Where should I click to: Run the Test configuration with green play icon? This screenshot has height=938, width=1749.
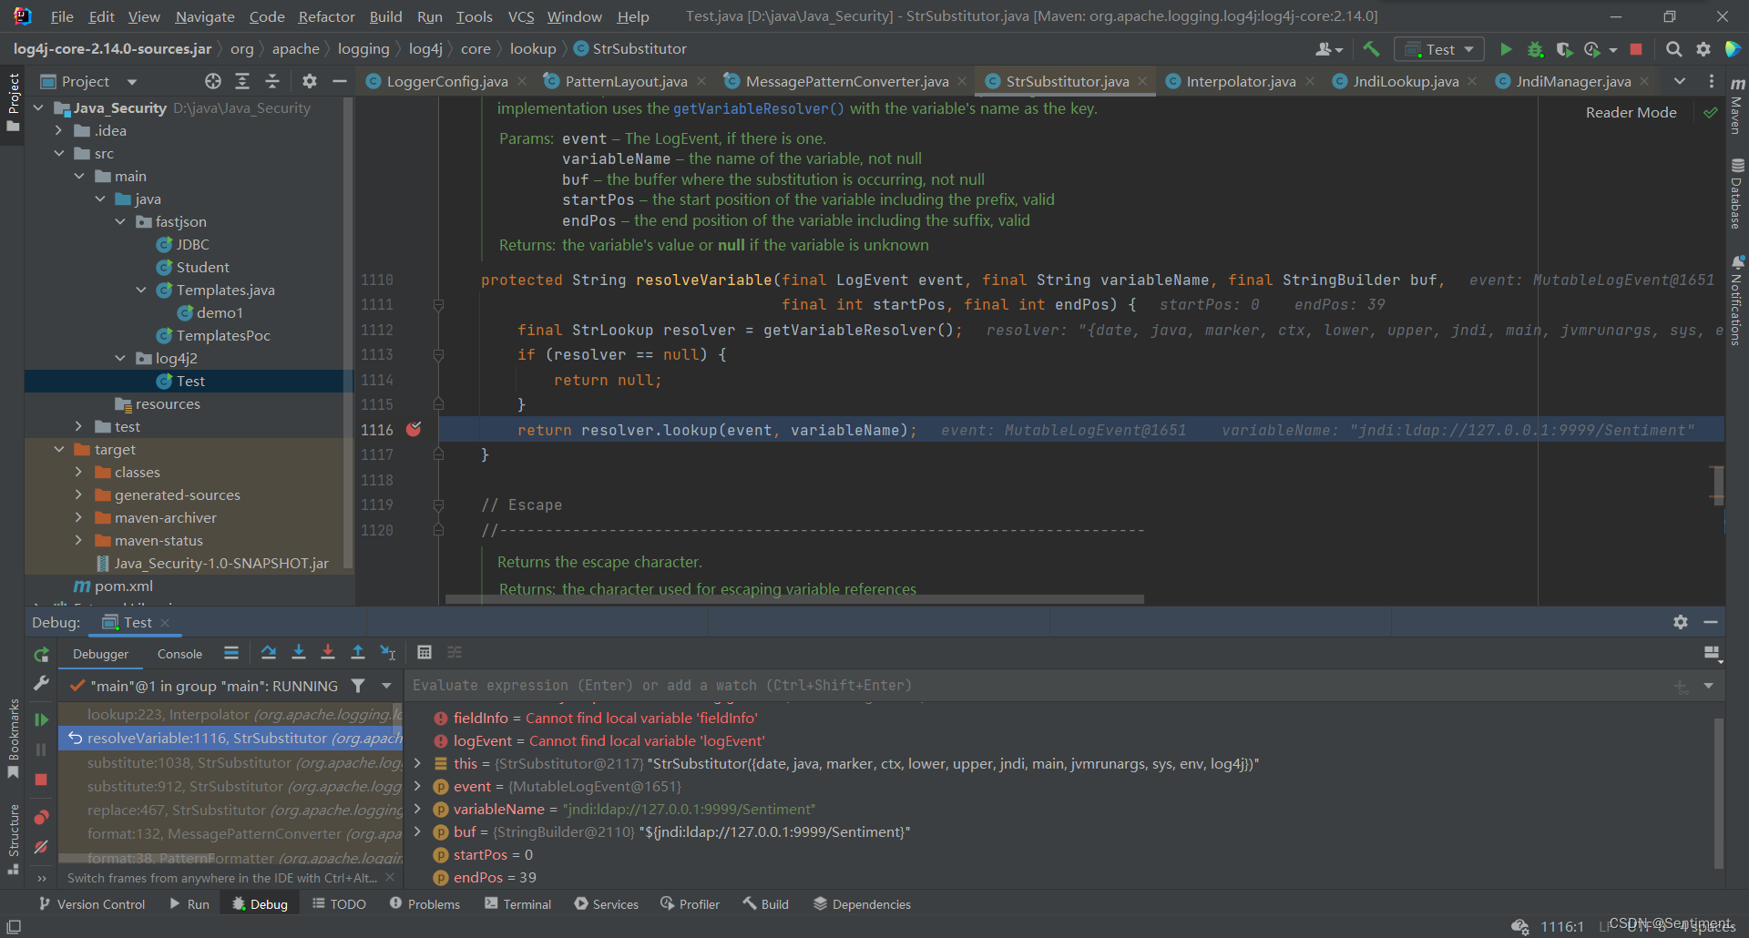[1506, 49]
